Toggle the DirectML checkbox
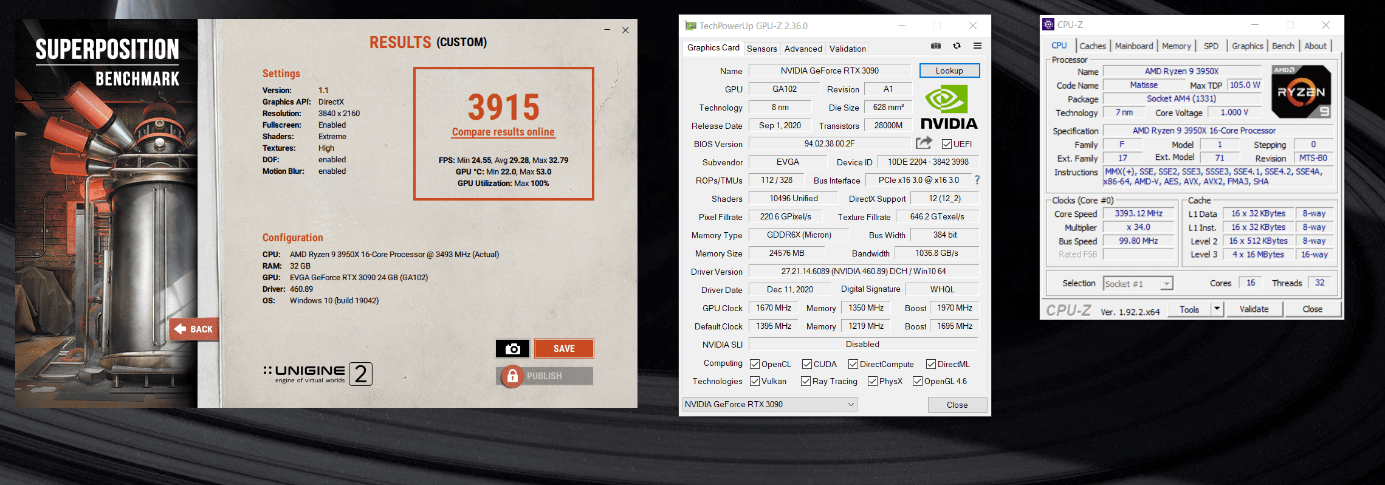 [x=931, y=364]
